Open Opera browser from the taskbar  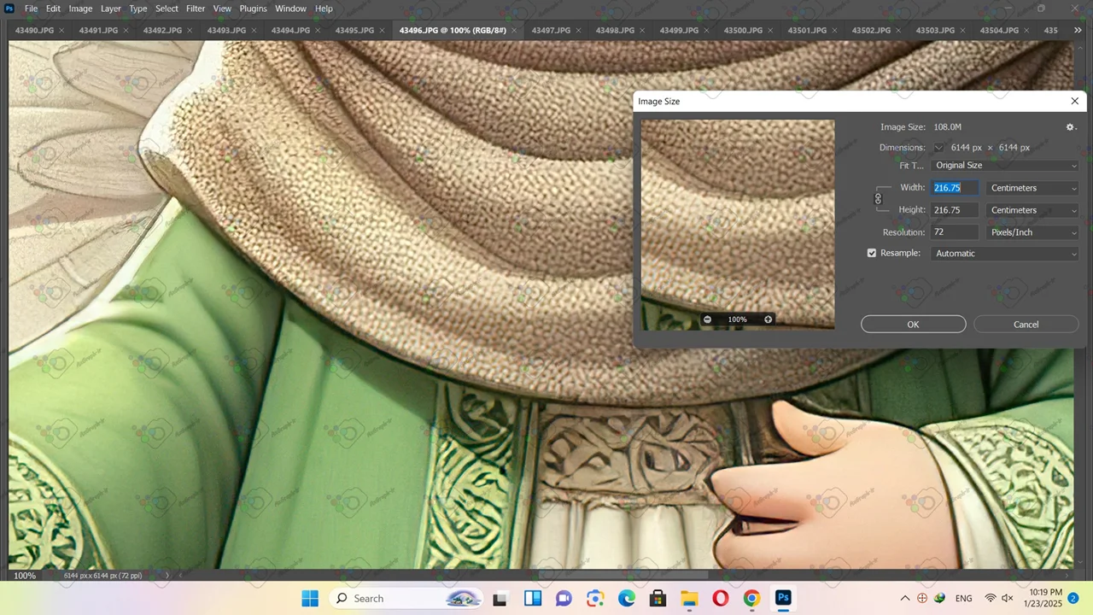click(x=720, y=598)
